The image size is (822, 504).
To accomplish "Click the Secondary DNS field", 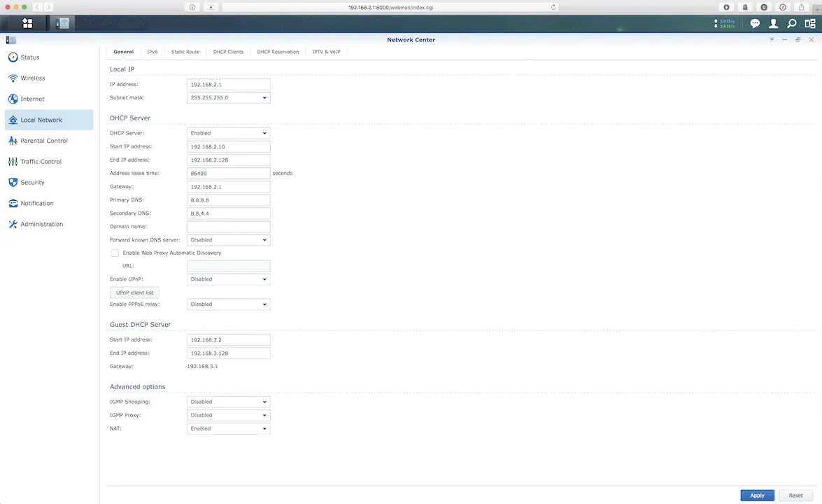I will (229, 213).
